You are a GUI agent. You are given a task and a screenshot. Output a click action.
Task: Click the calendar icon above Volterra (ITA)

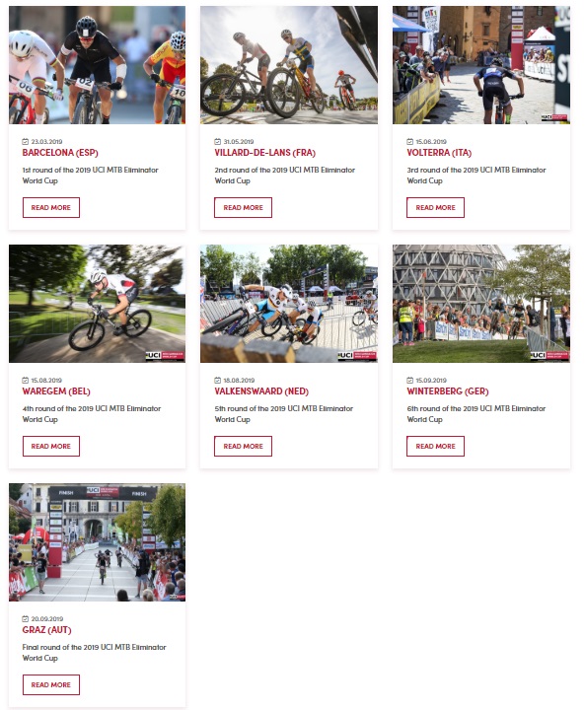click(410, 142)
